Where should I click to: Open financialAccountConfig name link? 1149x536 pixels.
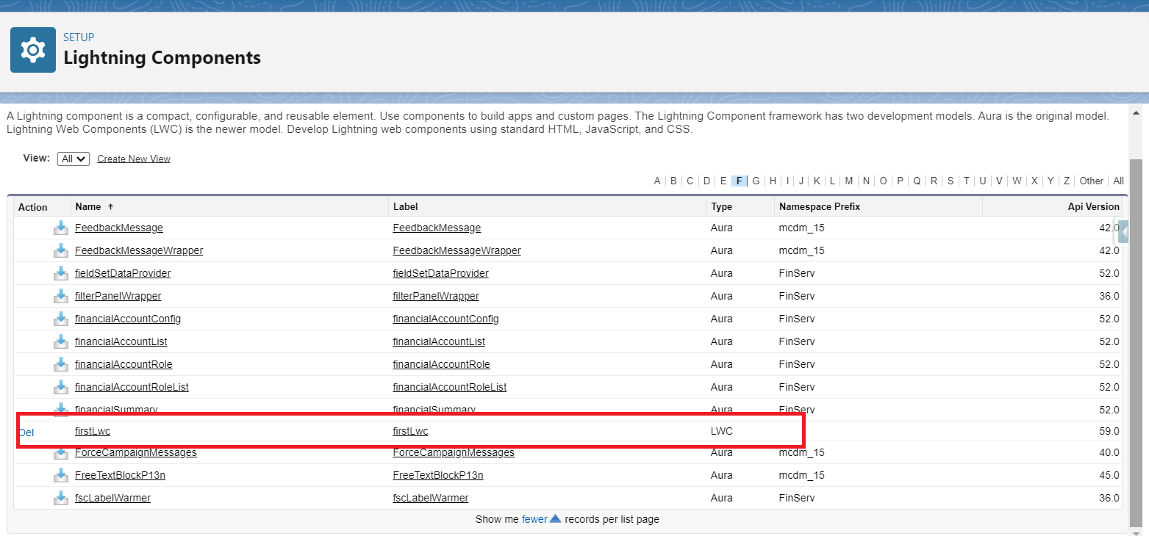point(128,319)
